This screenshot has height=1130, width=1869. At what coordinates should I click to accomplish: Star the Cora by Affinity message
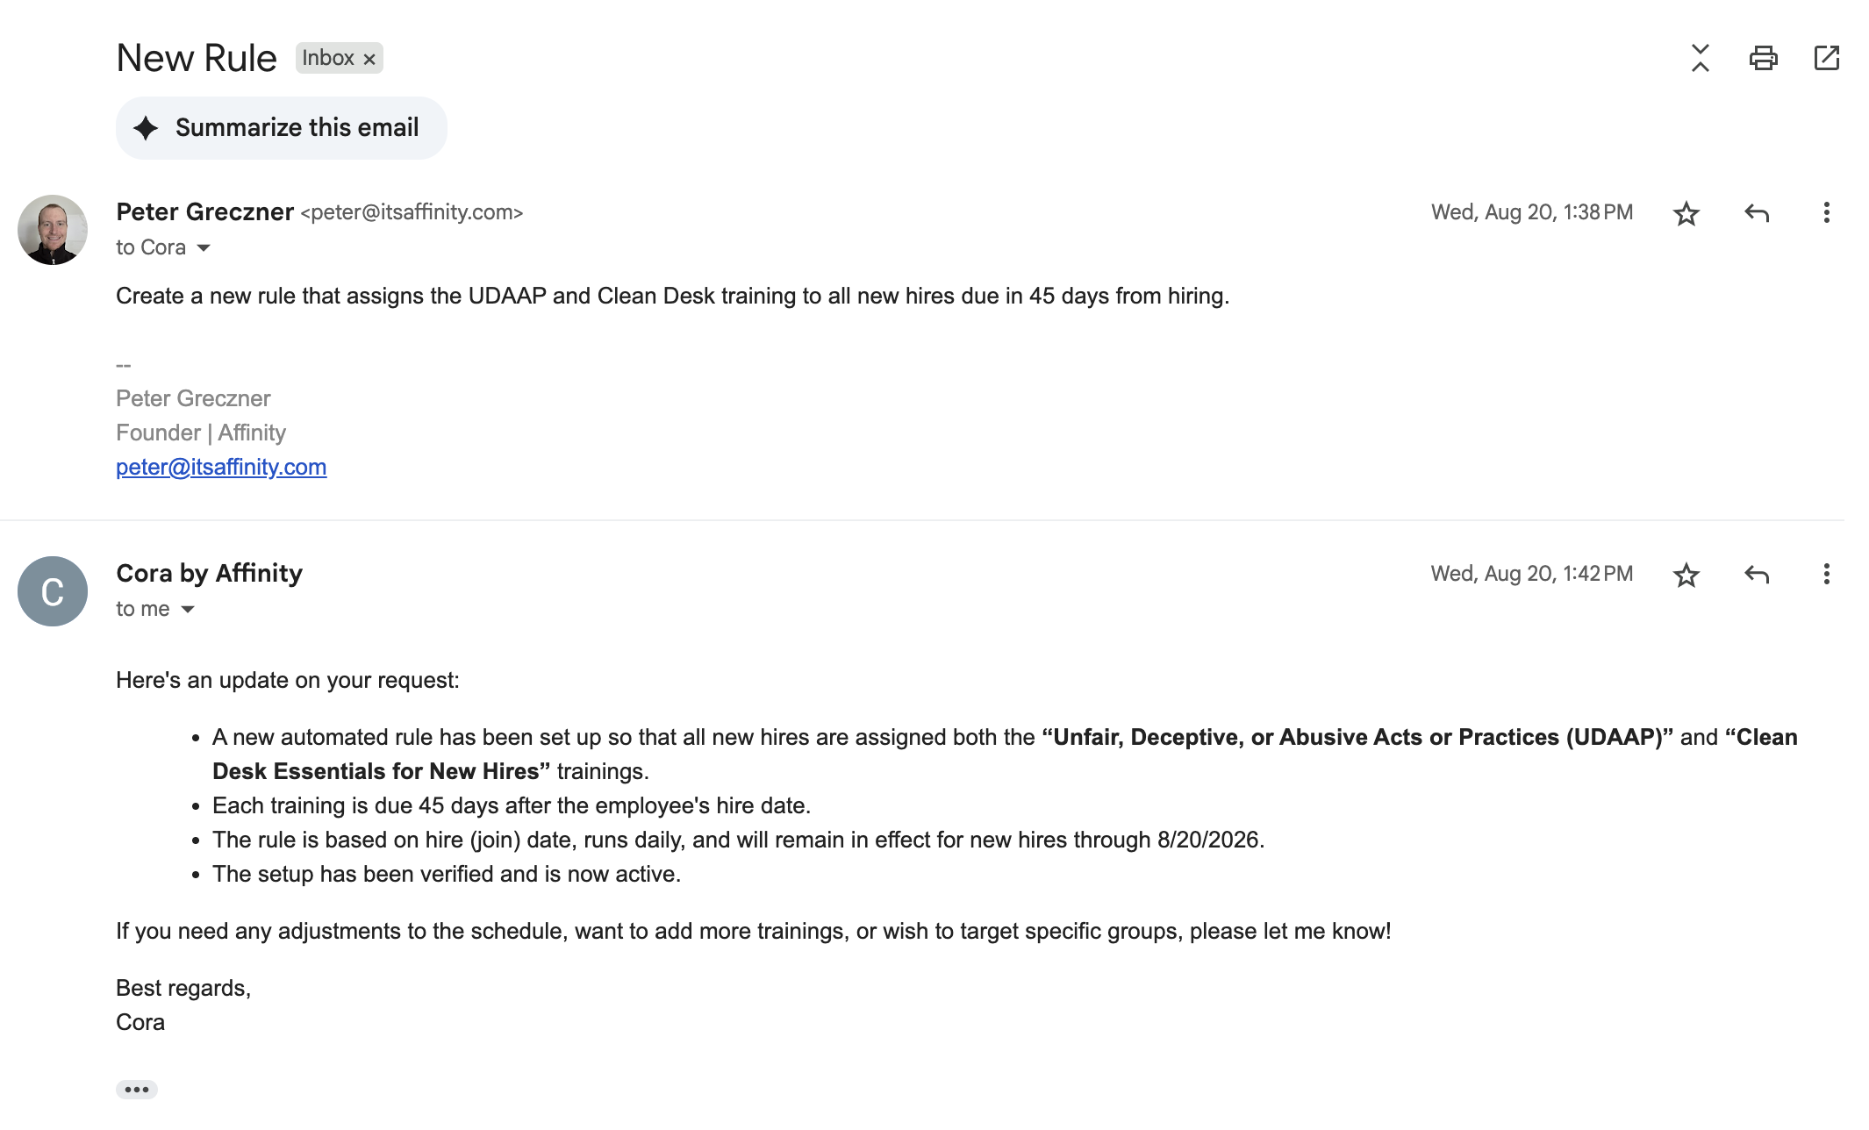pos(1686,575)
